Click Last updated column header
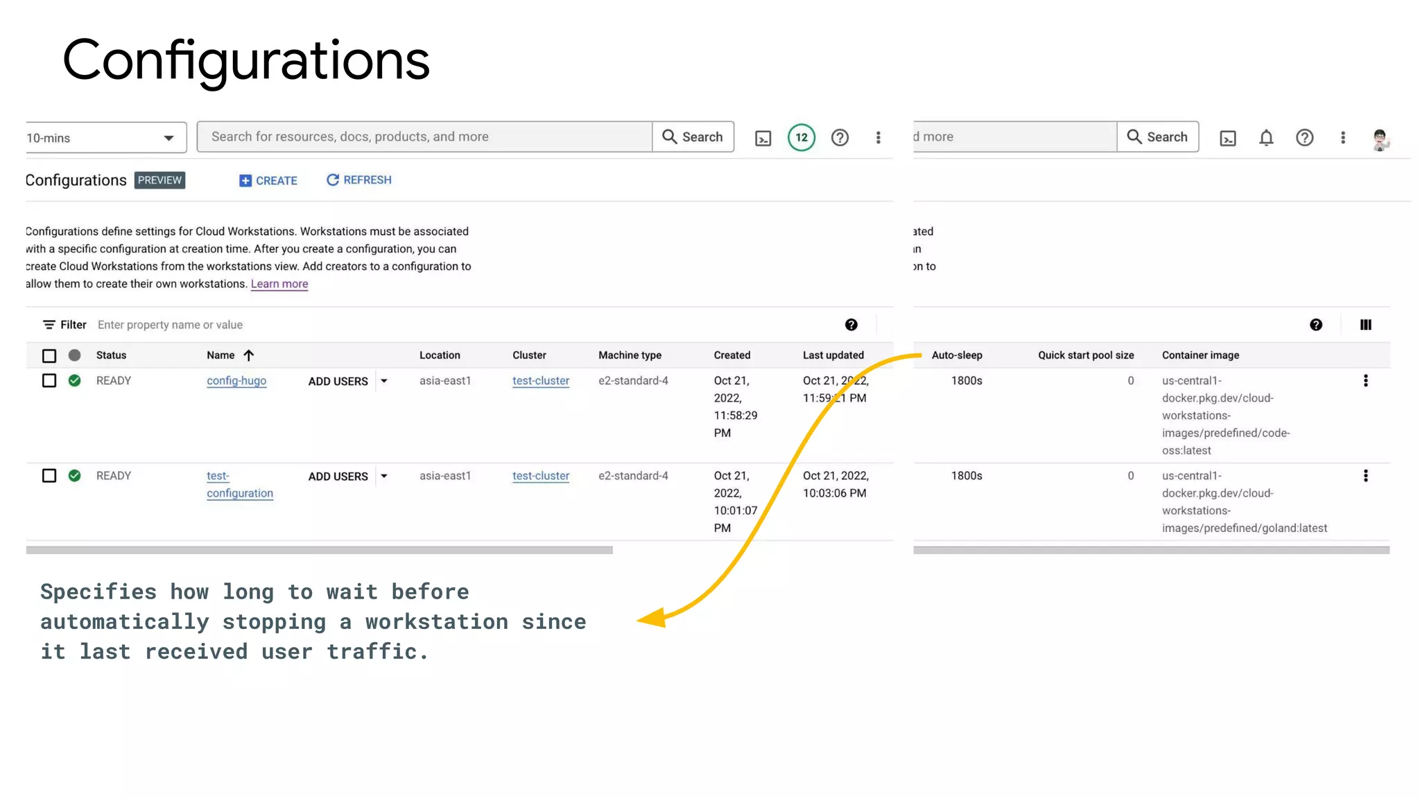Viewport: 1420px width, 798px height. coord(833,355)
